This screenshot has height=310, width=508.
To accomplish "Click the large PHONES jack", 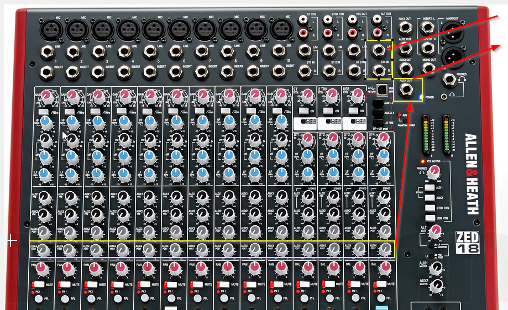I will [449, 80].
